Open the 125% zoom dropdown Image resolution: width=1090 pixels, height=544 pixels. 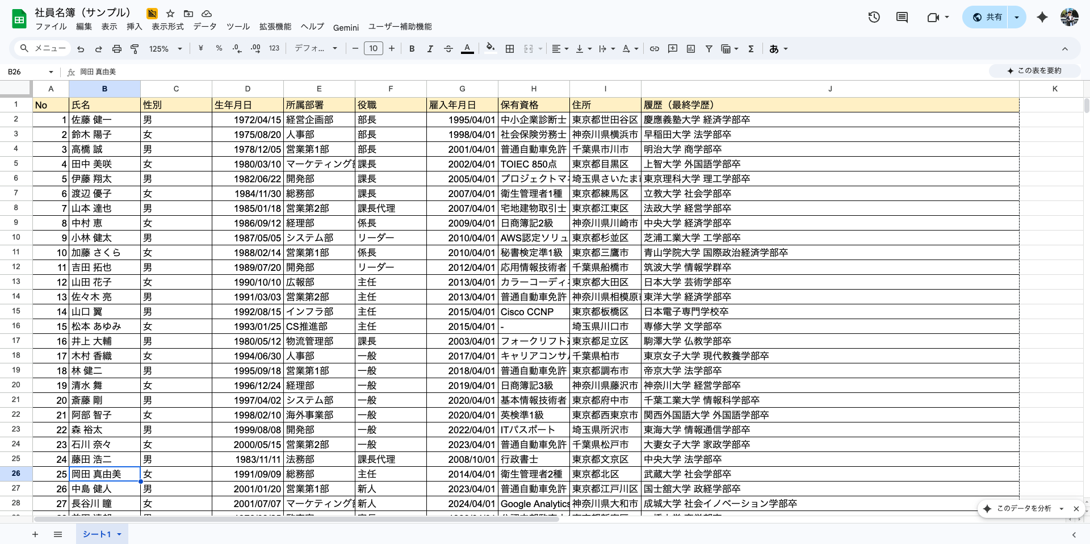[x=165, y=49]
